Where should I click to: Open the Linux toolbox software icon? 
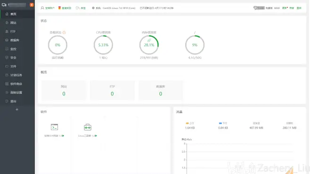click(x=88, y=127)
